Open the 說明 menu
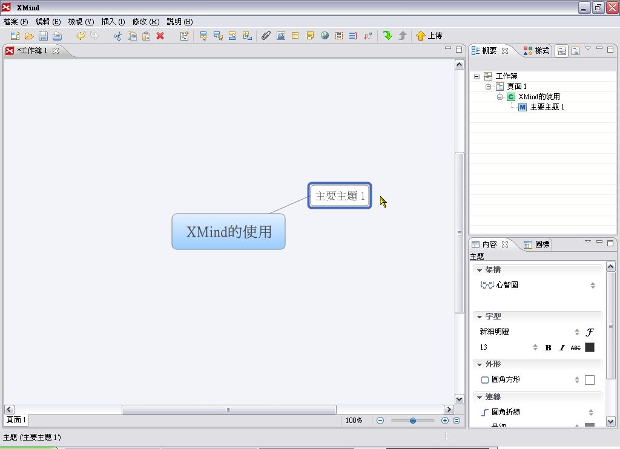This screenshot has width=620, height=449. (180, 22)
